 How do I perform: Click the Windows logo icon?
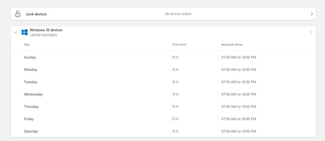pyautogui.click(x=25, y=32)
